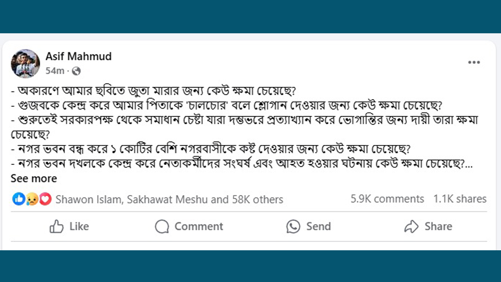The width and height of the screenshot is (501, 282).
Task: Click the blue Like reaction emoji
Action: (18, 199)
